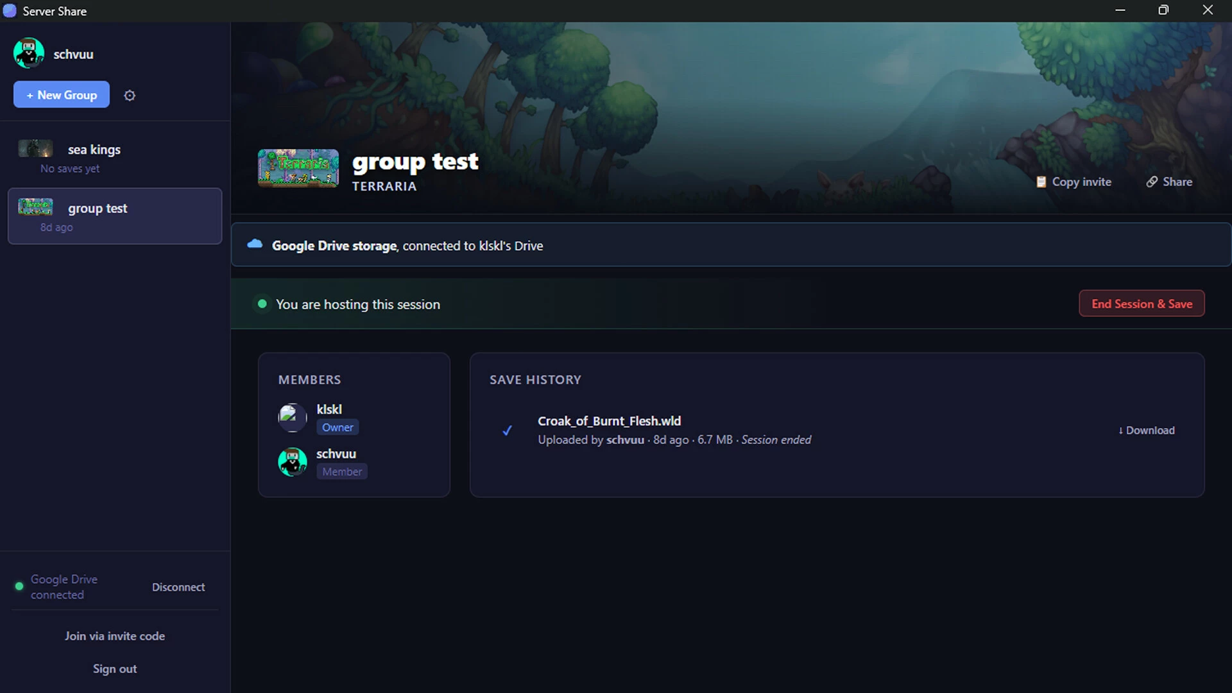Click the Terraria game logo thumbnail
Image resolution: width=1232 pixels, height=693 pixels.
coord(298,168)
